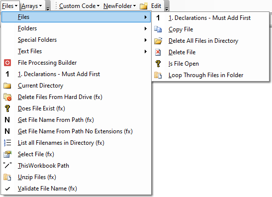
Task: Click the new folder icon beside Edit
Action: pos(144,6)
